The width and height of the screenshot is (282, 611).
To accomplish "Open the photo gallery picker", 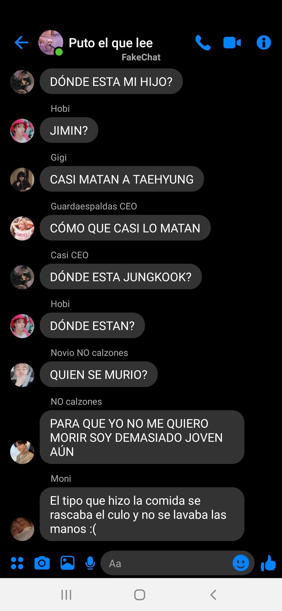I will coord(67,563).
